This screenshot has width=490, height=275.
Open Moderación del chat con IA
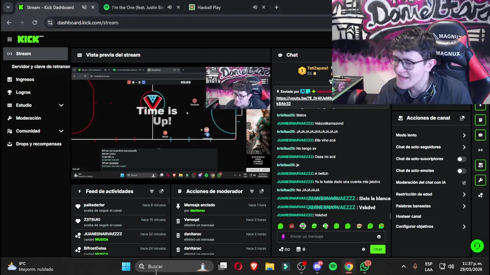click(x=431, y=183)
